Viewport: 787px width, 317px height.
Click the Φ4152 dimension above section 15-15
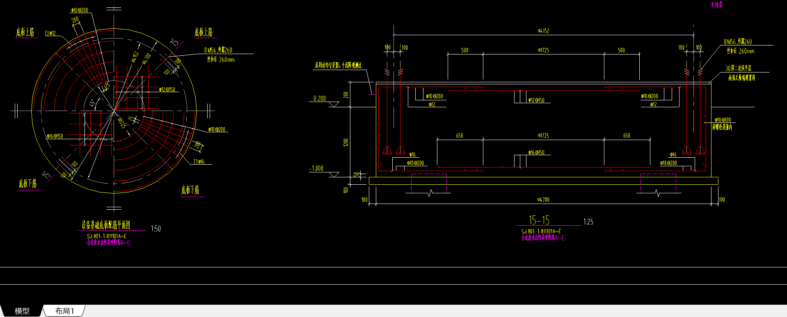pyautogui.click(x=543, y=31)
